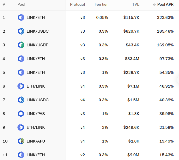Screen dimensions: 179x160
Task: Click the Protocol column header
Action: 77,5
